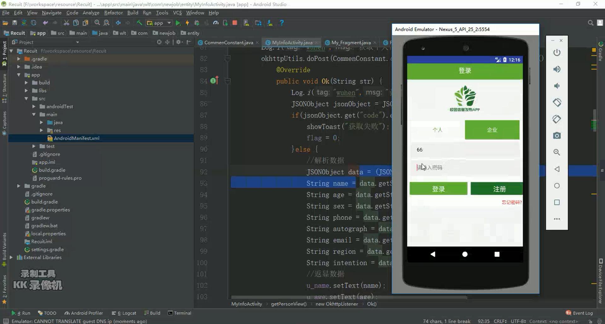The height and width of the screenshot is (324, 605).
Task: Open the Logcat tool window tab
Action: tap(124, 313)
